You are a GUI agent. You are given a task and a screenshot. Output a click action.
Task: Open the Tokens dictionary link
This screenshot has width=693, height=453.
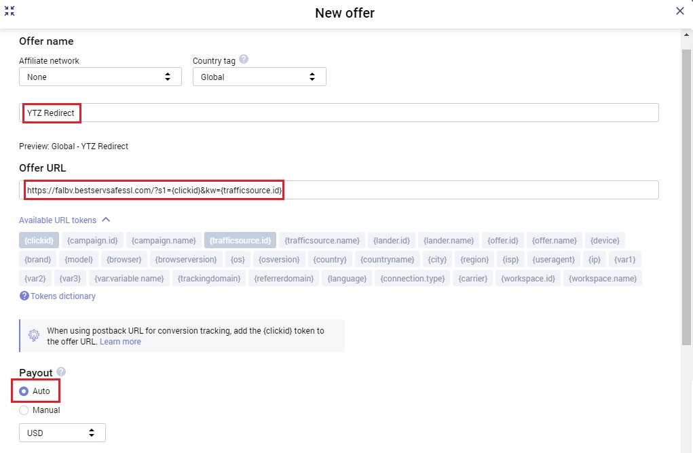[62, 296]
